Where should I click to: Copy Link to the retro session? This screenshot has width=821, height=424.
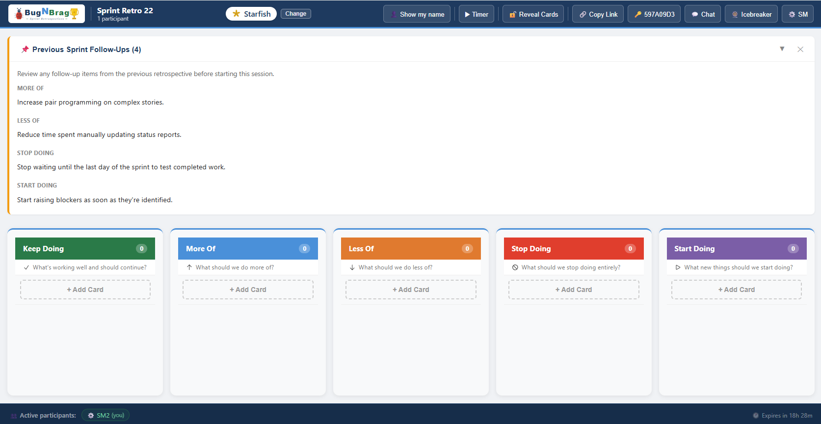point(598,14)
